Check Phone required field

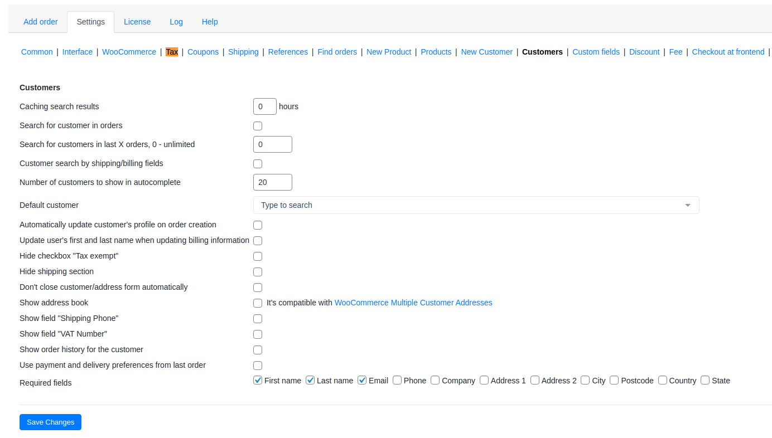pyautogui.click(x=397, y=380)
